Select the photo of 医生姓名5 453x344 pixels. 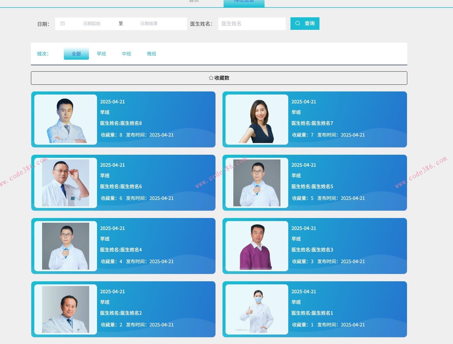pos(257,183)
